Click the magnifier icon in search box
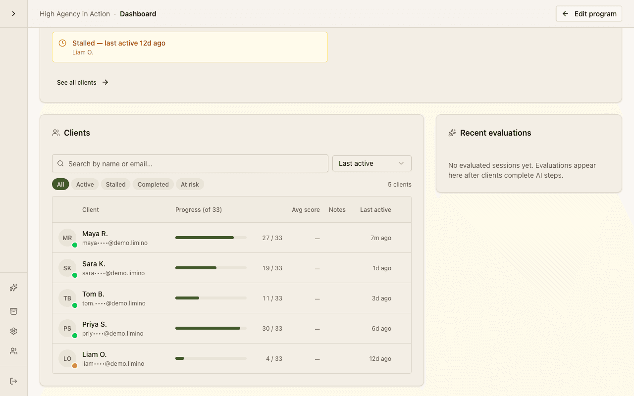The width and height of the screenshot is (634, 396). tap(60, 163)
